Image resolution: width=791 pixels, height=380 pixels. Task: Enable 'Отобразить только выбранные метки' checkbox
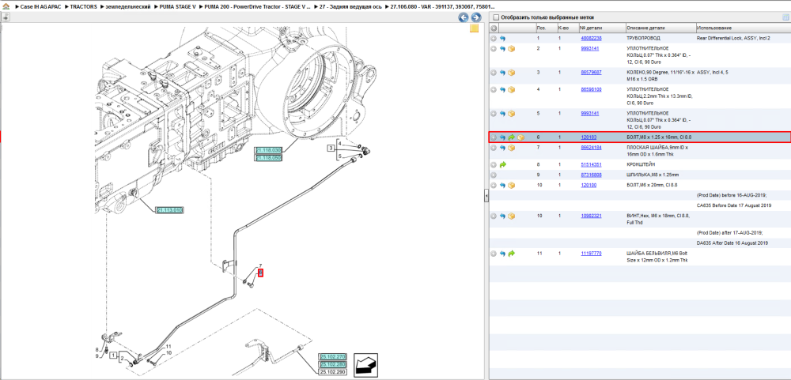pyautogui.click(x=496, y=17)
